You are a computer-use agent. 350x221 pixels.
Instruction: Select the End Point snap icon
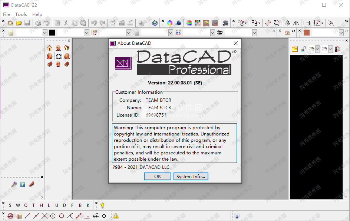pos(27,216)
